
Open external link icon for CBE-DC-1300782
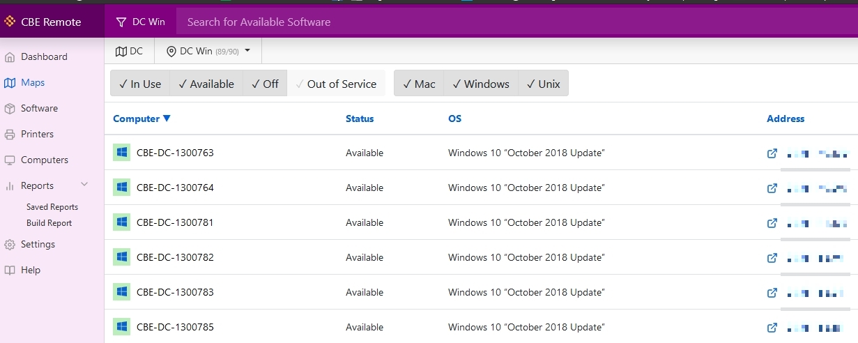click(x=772, y=257)
